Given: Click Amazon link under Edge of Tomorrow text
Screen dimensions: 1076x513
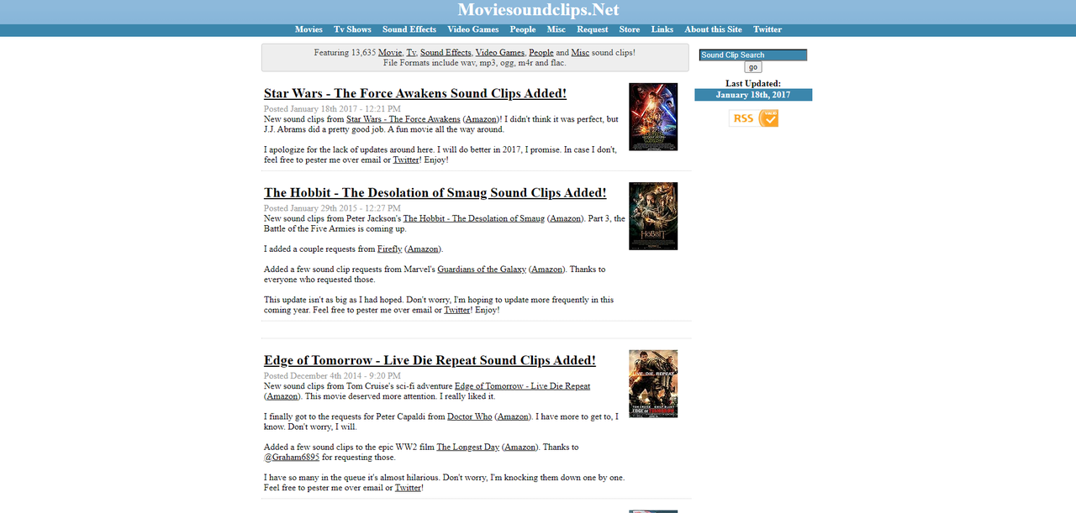Looking at the screenshot, I should click(282, 396).
